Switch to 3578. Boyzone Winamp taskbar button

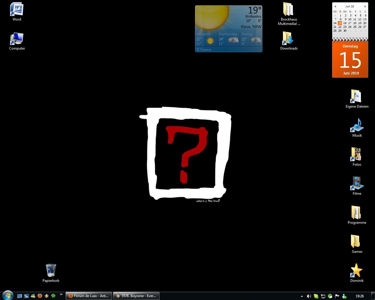click(x=136, y=296)
